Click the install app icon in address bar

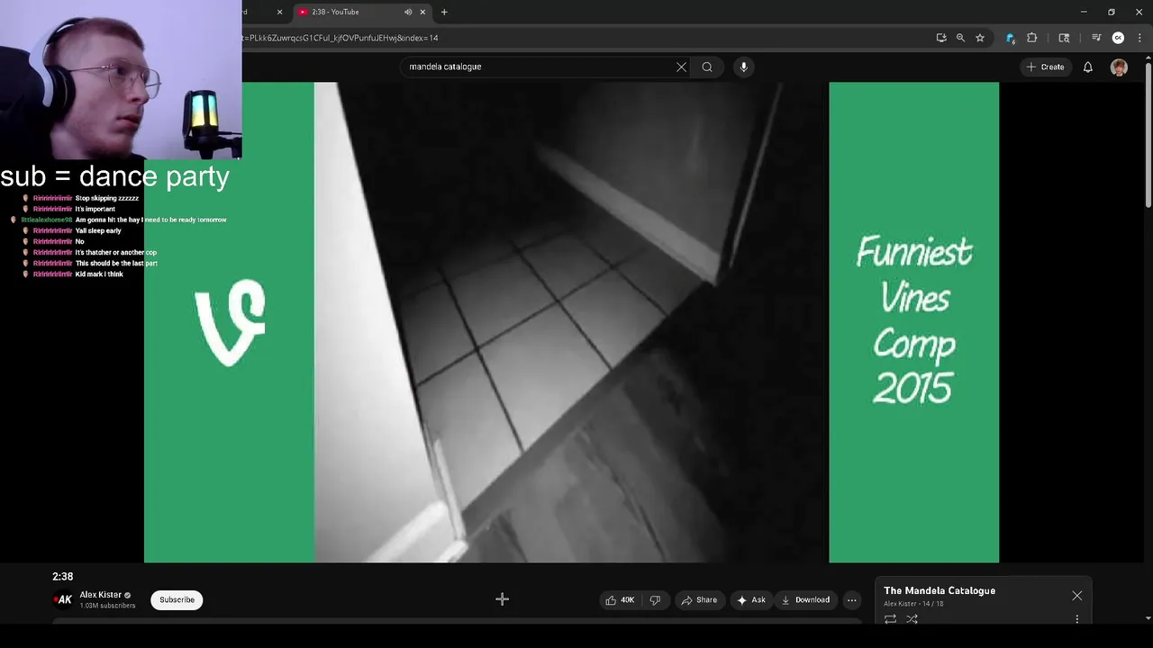coord(941,38)
